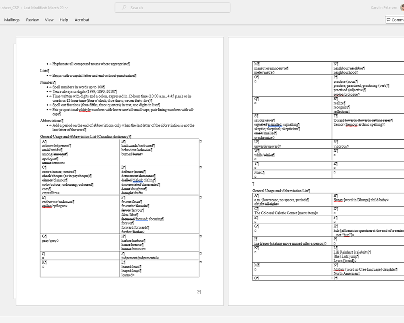Click 'behaviour/behavior' in cell B
Viewport: 404px width, 323px height.
tap(136, 150)
